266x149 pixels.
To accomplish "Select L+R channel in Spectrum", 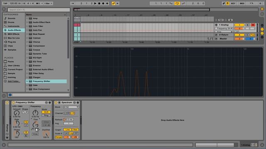I will coord(72,113).
